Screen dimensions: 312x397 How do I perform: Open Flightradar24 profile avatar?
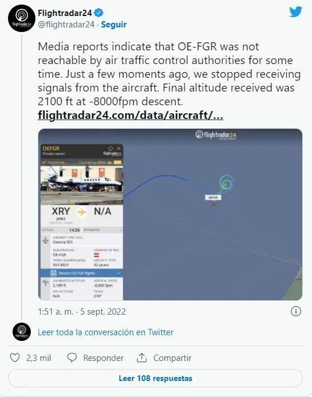[22, 18]
